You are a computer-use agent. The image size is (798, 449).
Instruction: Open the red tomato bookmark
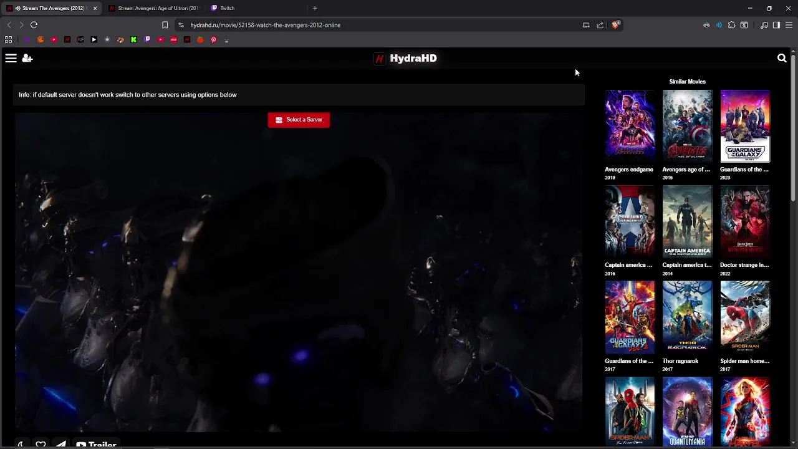tap(200, 39)
